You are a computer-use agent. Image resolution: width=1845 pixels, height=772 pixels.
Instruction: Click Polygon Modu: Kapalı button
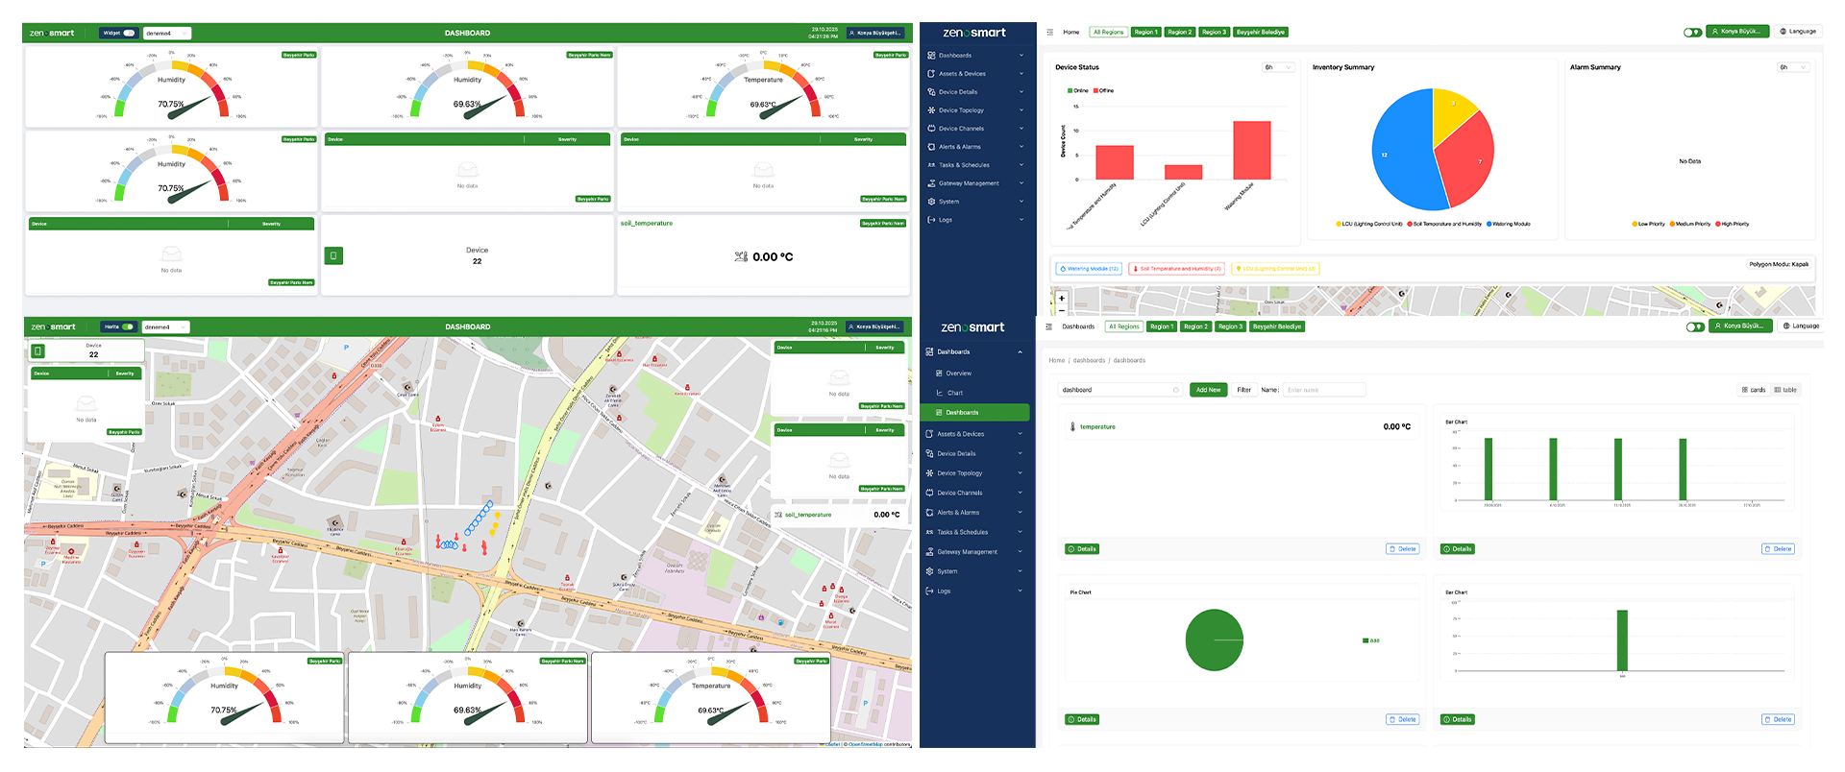[1779, 264]
